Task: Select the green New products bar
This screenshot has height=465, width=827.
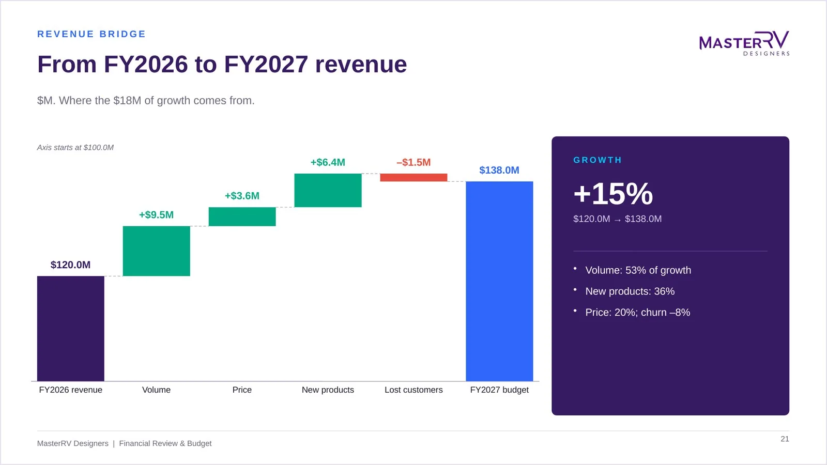Action: pos(328,190)
